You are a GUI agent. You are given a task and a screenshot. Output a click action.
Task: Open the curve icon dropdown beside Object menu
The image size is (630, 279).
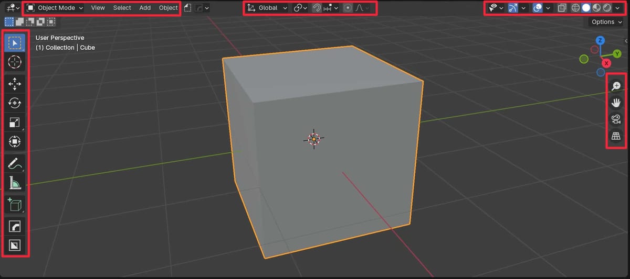[x=202, y=8]
